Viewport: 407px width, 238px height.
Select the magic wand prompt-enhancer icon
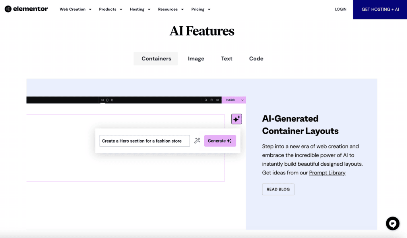click(x=197, y=141)
